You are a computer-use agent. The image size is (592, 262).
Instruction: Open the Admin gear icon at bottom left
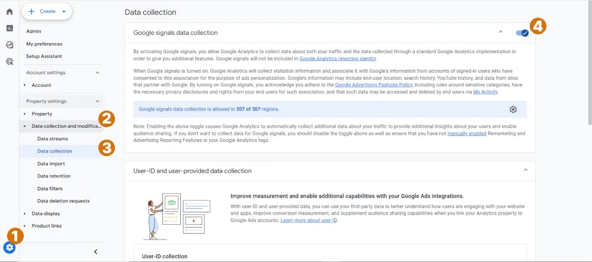pos(9,248)
